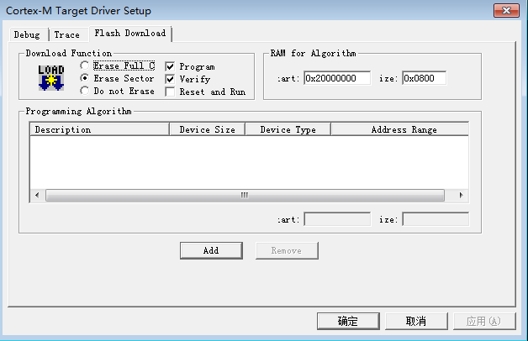Screen dimensions: 528x341
Task: Cancel with the 取消 button
Action: [416, 321]
